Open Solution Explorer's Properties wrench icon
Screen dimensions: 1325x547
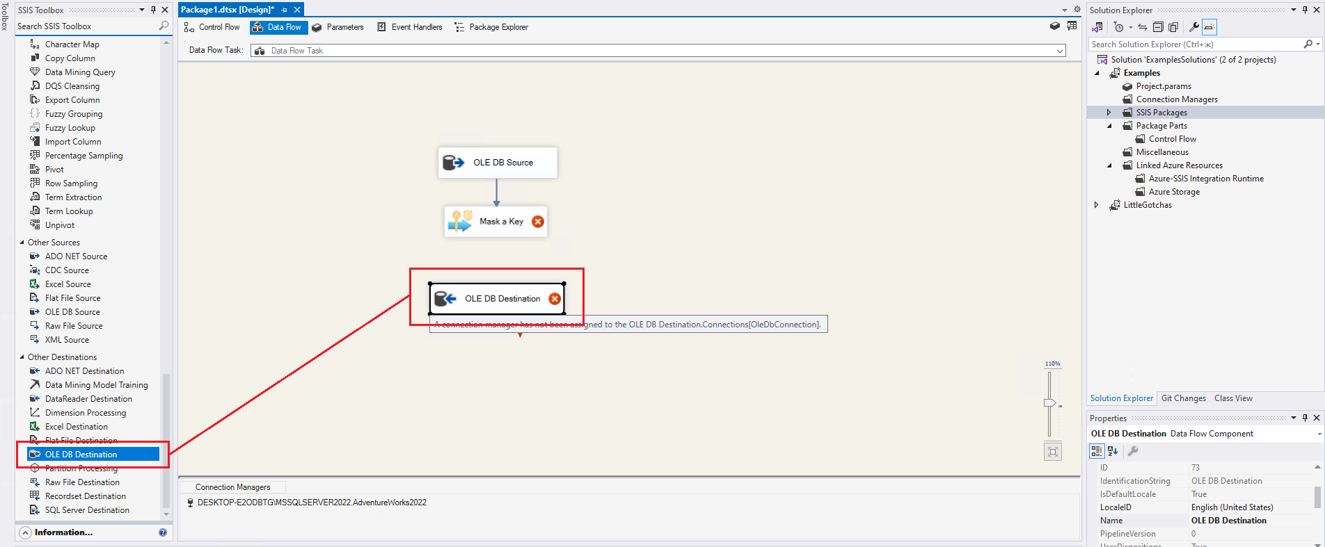pos(1193,27)
